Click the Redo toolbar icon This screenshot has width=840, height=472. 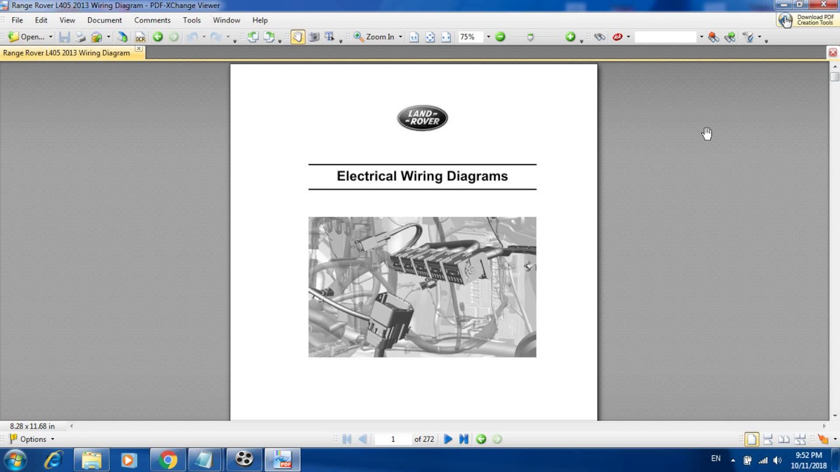pyautogui.click(x=216, y=37)
